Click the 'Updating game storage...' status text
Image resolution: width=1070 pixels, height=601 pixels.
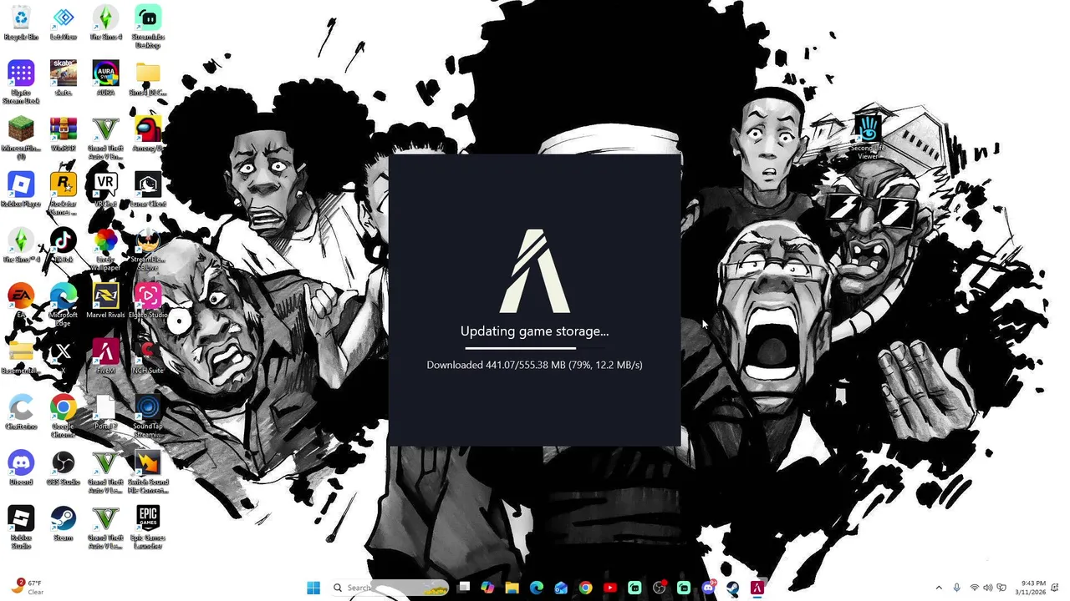pyautogui.click(x=534, y=331)
